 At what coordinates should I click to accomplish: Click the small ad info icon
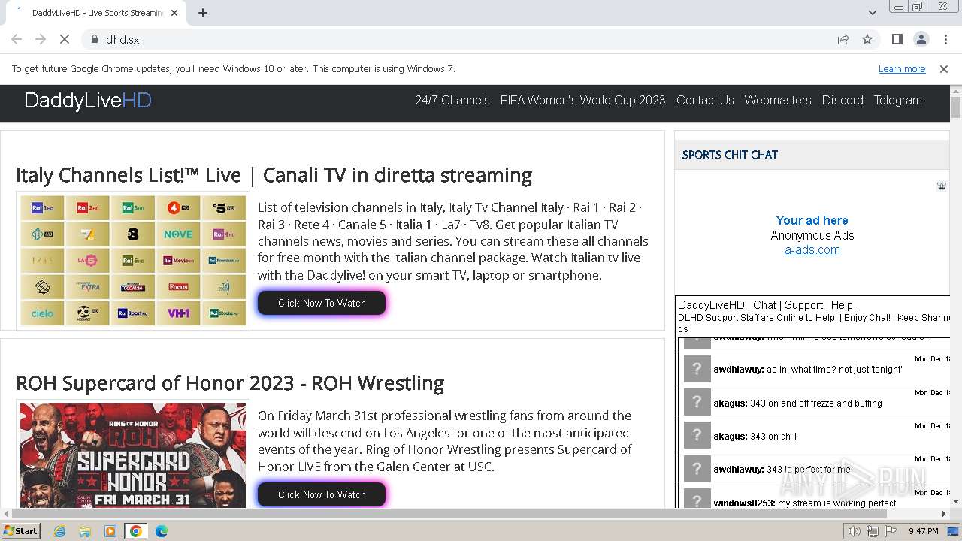click(941, 186)
